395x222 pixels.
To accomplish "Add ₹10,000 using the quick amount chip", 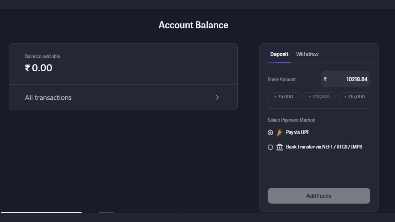I will point(319,97).
